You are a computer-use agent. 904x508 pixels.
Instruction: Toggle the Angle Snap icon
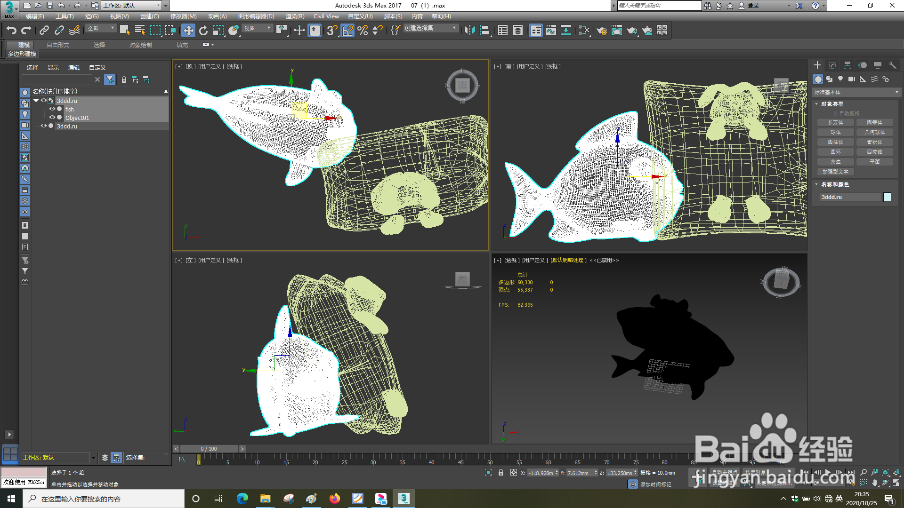click(347, 31)
